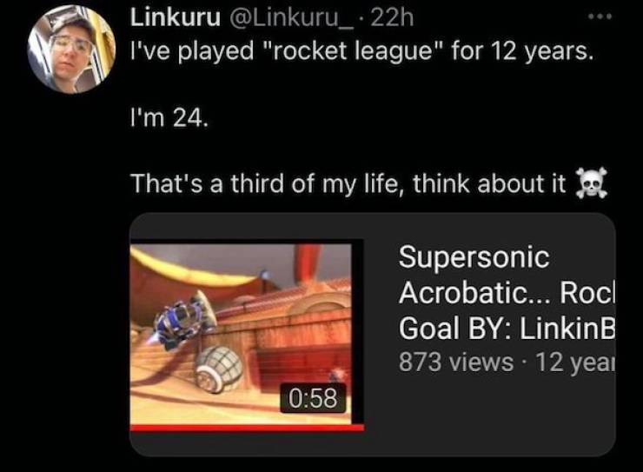
Task: Open Linkuru's profile picture avatar
Action: coord(72,50)
